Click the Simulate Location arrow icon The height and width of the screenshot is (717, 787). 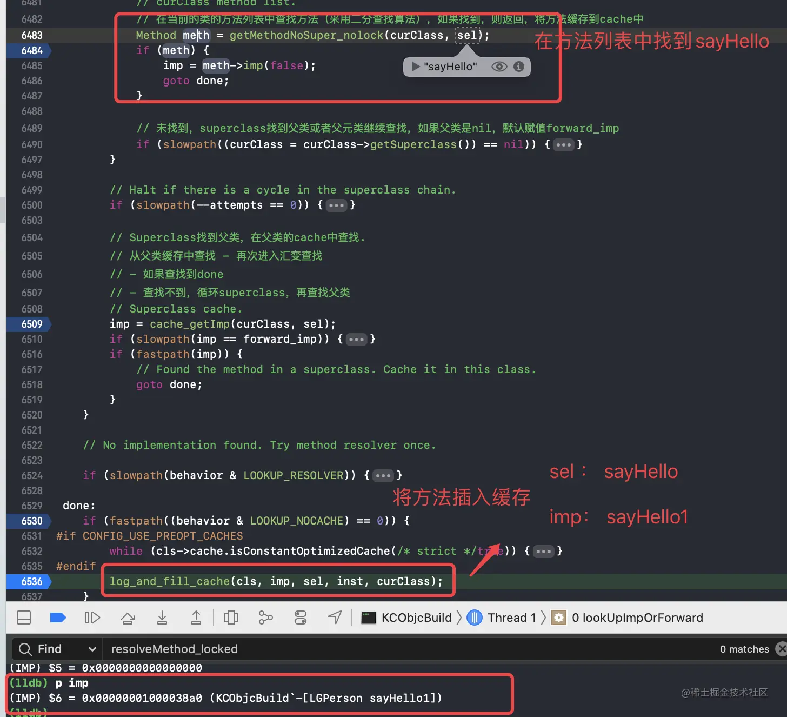pos(335,617)
